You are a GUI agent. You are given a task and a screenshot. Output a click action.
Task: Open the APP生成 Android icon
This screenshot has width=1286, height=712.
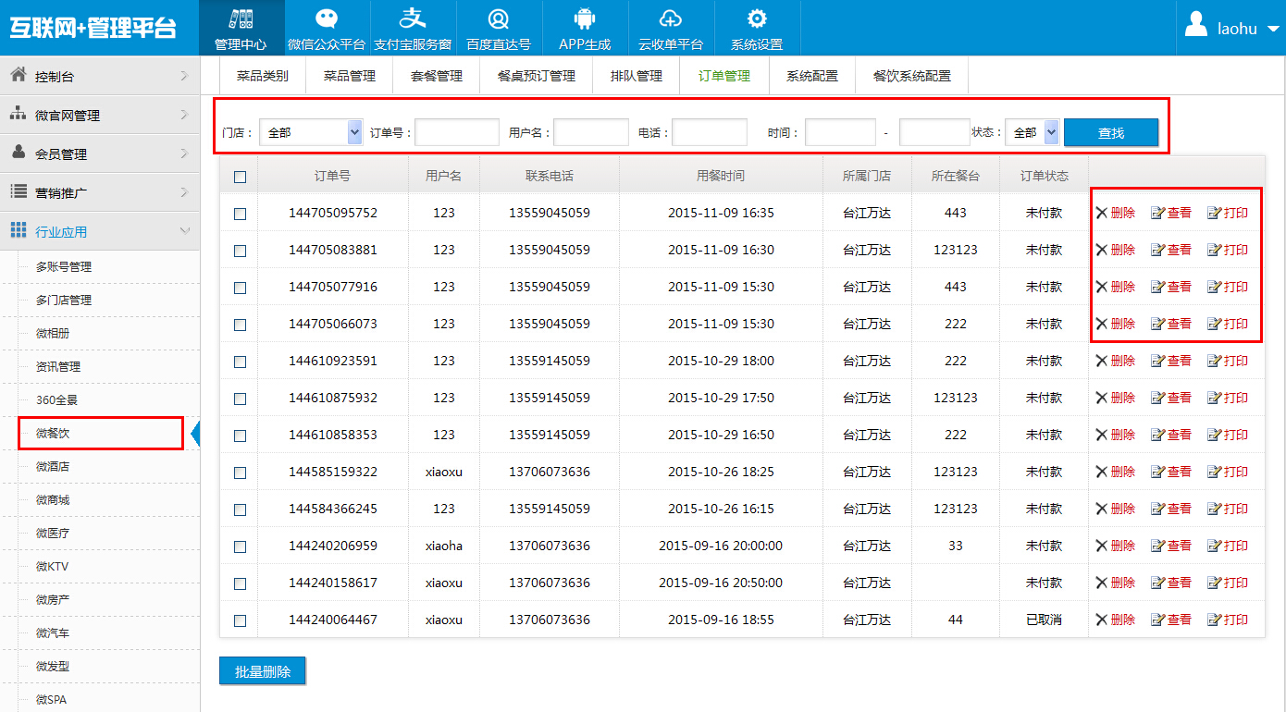coord(585,18)
